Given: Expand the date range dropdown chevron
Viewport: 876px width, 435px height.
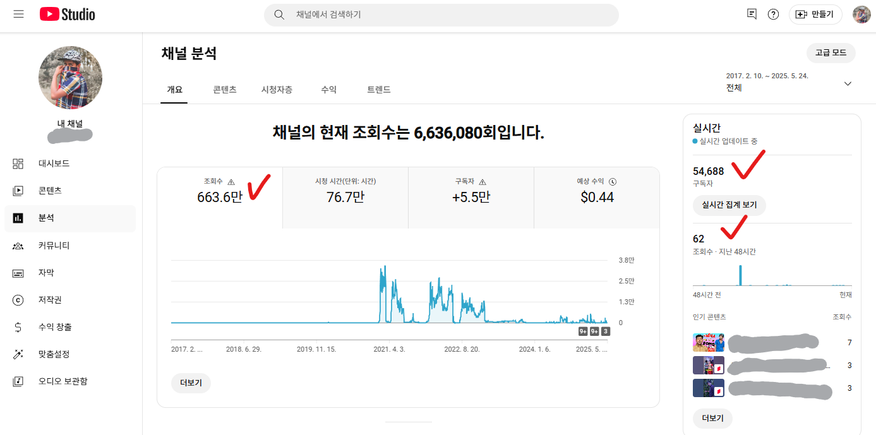Looking at the screenshot, I should click(848, 83).
